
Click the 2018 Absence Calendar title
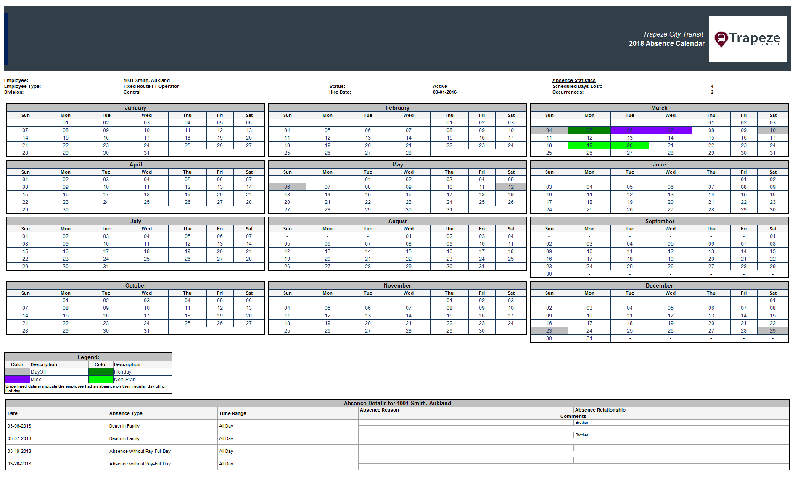click(666, 43)
